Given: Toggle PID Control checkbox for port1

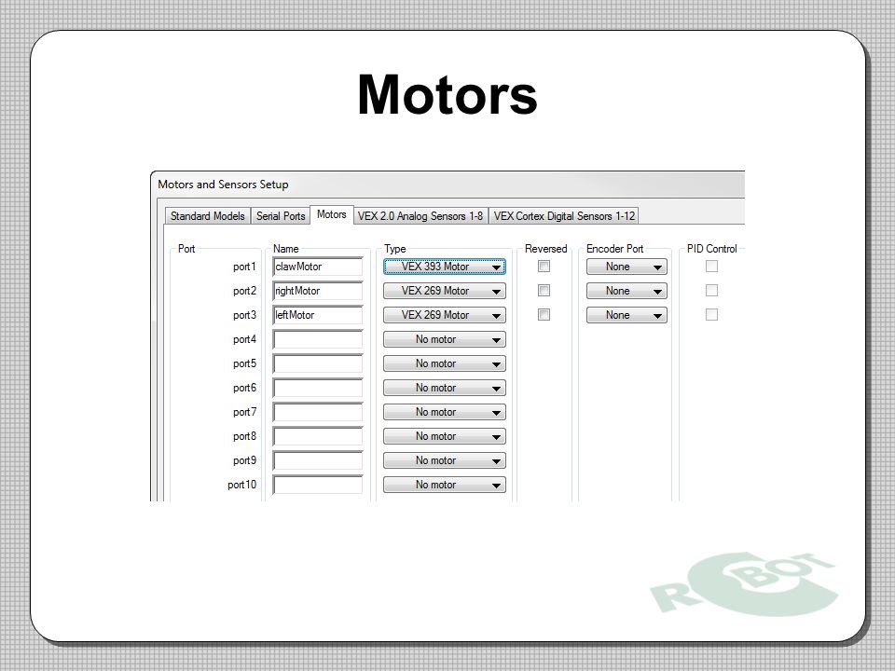Looking at the screenshot, I should [x=711, y=266].
